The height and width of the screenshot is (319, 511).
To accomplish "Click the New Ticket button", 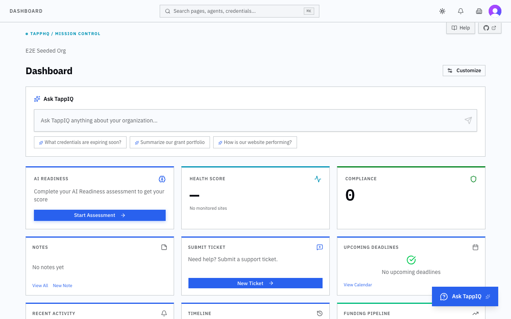I will point(255,283).
